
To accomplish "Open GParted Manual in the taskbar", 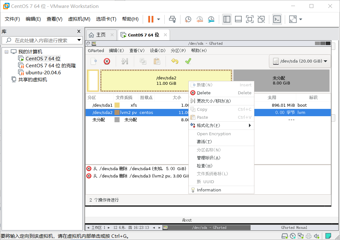I will point(294,228).
